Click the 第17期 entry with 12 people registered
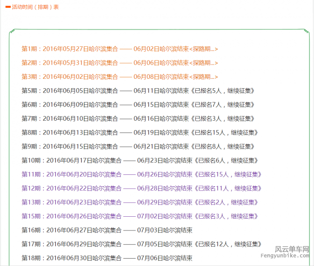The width and height of the screenshot is (314, 266). coord(143,244)
